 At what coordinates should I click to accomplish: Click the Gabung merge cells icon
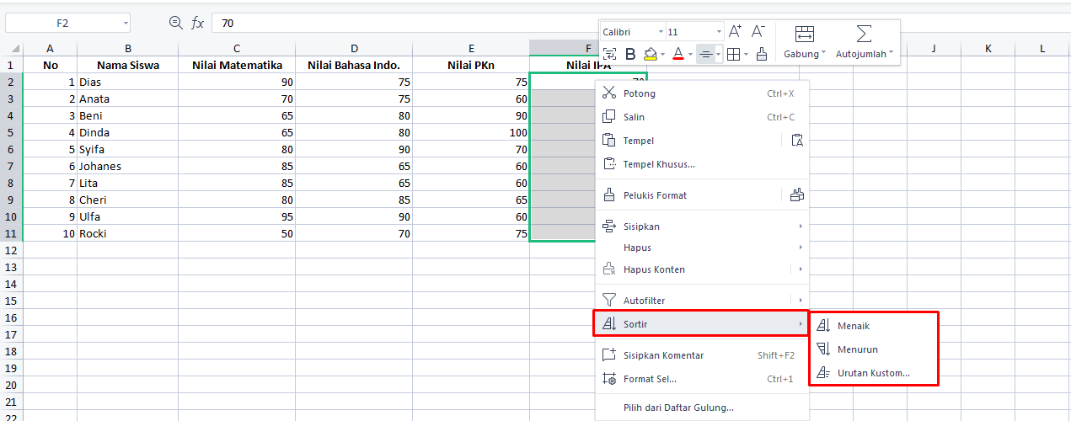click(x=804, y=34)
